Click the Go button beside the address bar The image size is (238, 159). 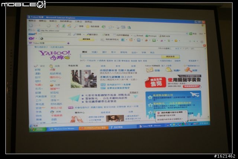(193, 34)
